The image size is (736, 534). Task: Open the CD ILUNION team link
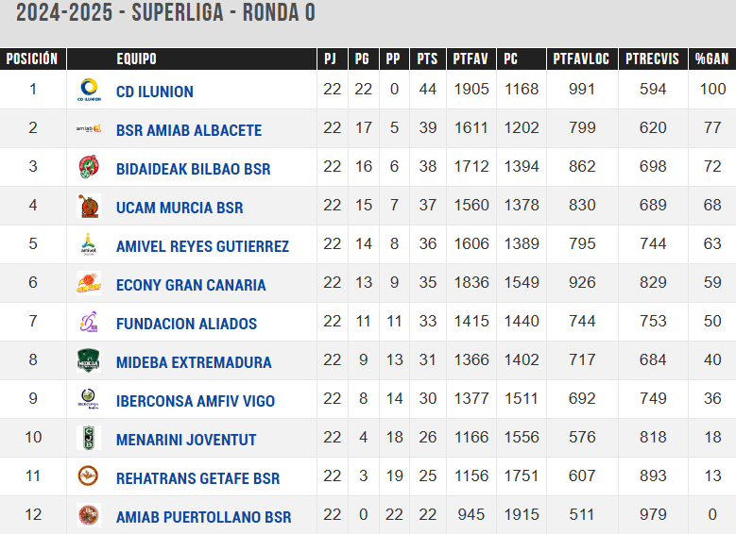[x=154, y=92]
